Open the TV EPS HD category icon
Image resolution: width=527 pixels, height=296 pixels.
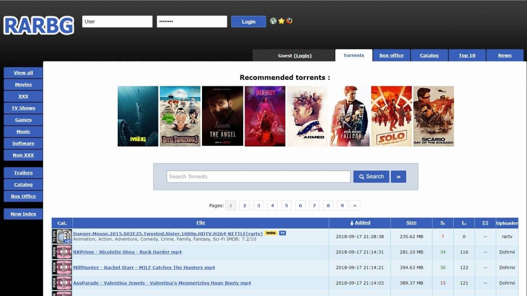coord(62,236)
